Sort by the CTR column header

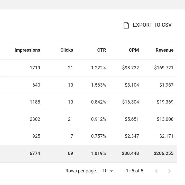[x=101, y=50]
